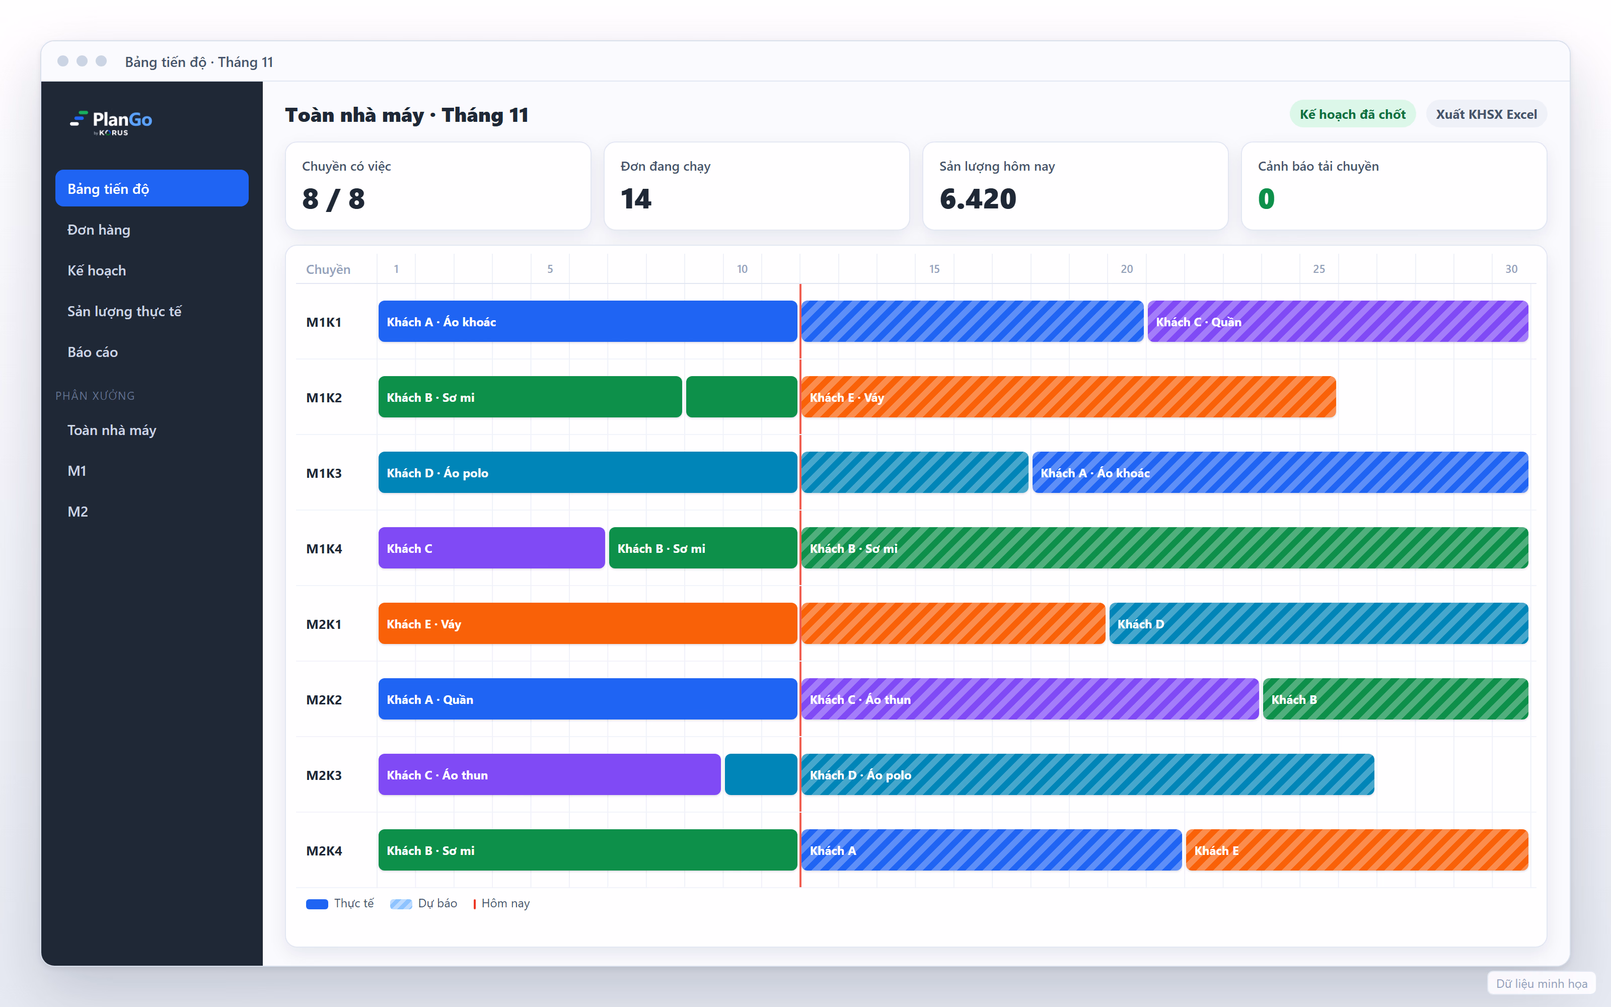Open the Báo cáo section
The width and height of the screenshot is (1611, 1007).
152,351
